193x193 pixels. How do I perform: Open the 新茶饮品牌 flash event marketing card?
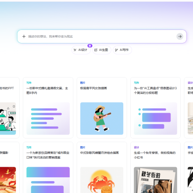tap(48, 168)
